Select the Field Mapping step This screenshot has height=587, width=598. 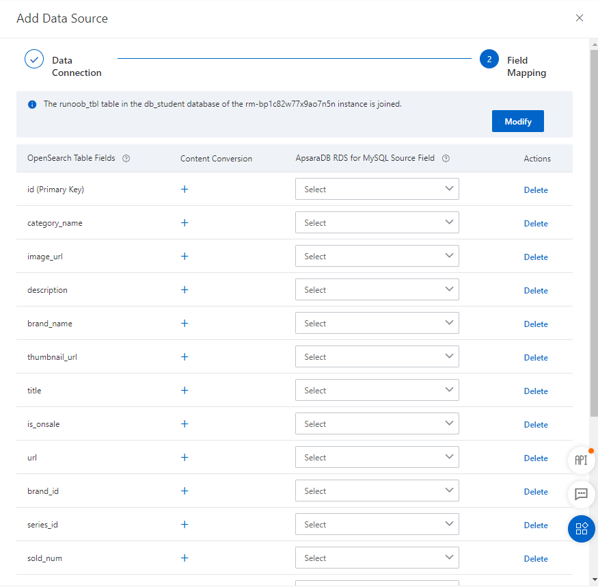coord(489,60)
